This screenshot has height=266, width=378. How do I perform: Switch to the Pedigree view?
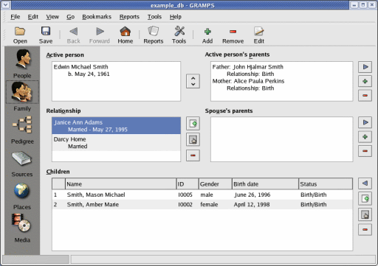pyautogui.click(x=22, y=130)
